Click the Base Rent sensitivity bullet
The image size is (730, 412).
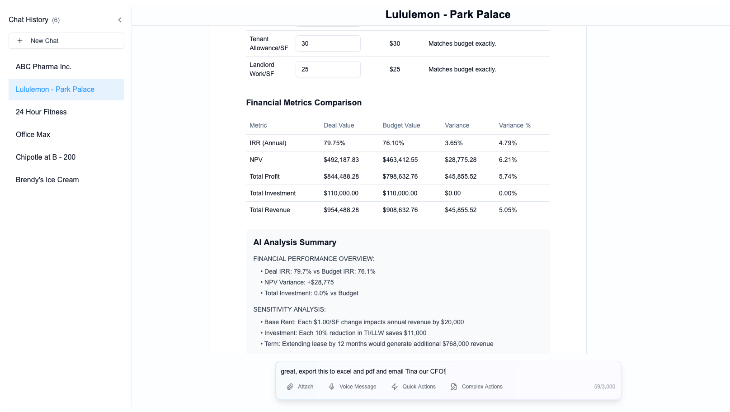(x=362, y=322)
